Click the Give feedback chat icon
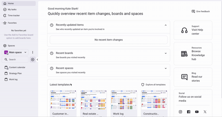The image size is (222, 117). [x=193, y=12]
